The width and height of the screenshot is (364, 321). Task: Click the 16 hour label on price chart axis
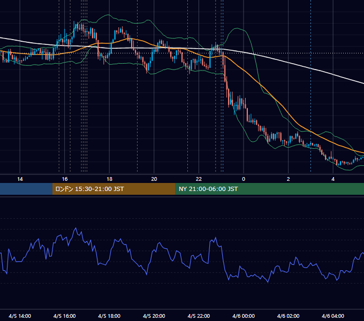coord(65,179)
